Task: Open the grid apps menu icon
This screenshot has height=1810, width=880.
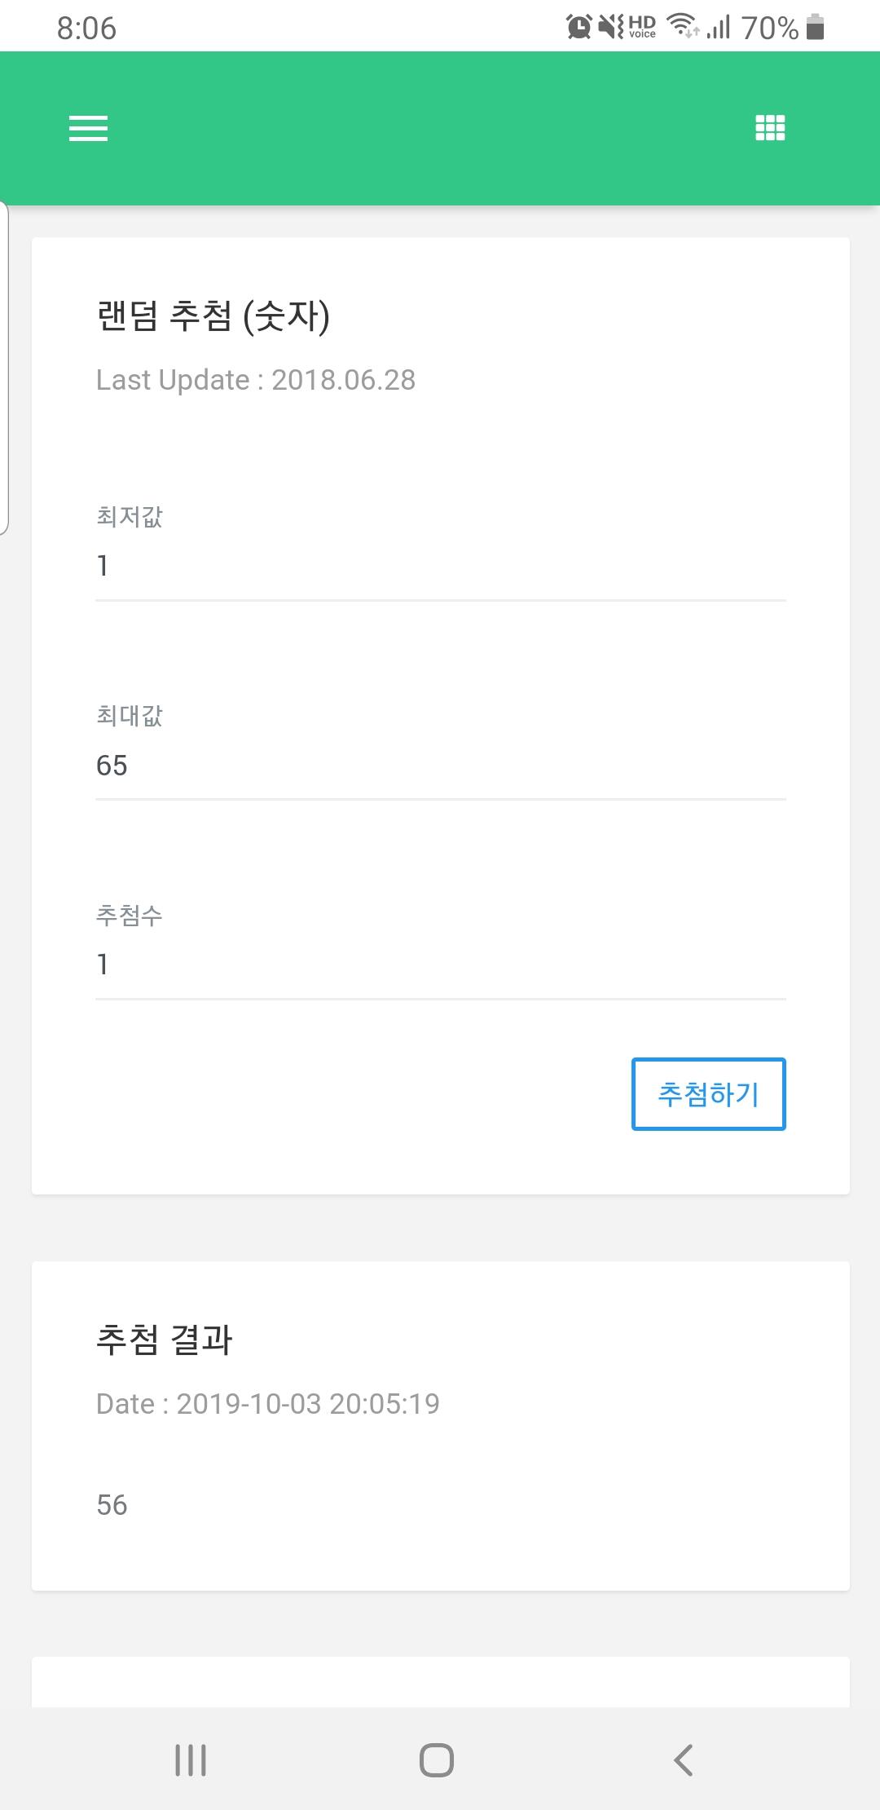Action: pos(770,128)
